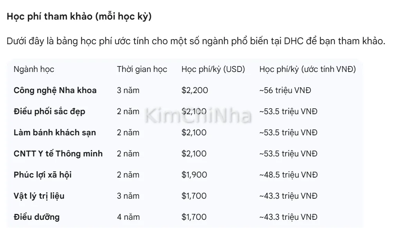Click the "Vật lý trị liệu" major name
The height and width of the screenshot is (228, 395).
pyautogui.click(x=39, y=196)
